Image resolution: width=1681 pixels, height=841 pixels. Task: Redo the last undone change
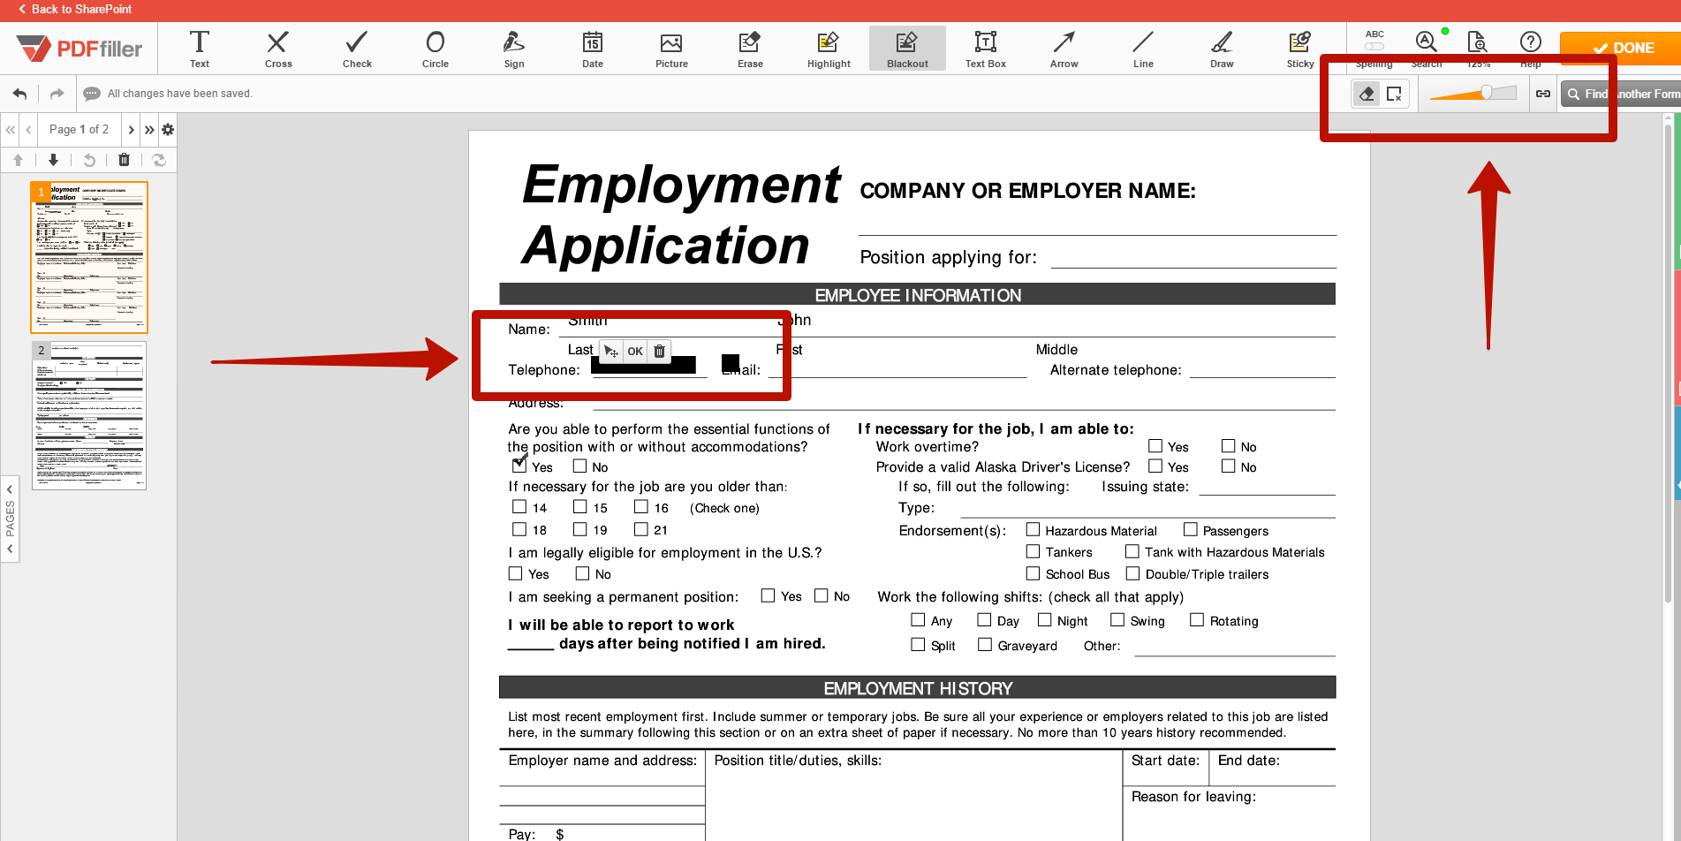click(x=57, y=94)
